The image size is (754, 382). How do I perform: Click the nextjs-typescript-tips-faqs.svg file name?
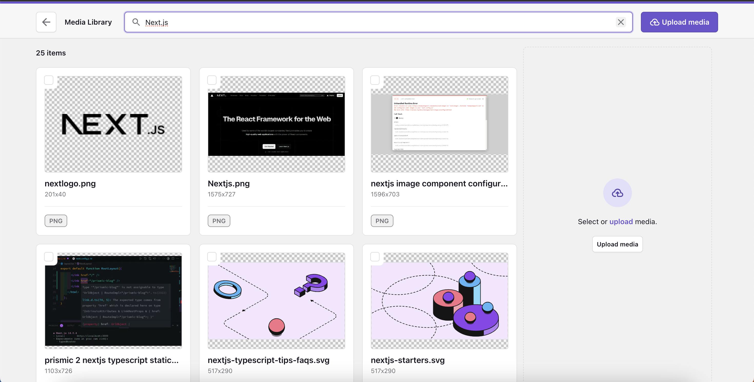pos(269,360)
